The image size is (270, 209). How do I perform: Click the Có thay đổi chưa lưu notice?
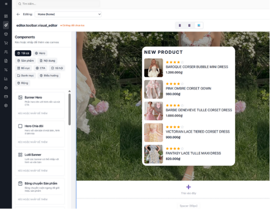tap(72, 25)
